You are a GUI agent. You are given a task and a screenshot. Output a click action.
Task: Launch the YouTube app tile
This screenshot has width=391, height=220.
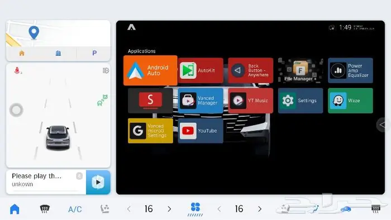201,131
